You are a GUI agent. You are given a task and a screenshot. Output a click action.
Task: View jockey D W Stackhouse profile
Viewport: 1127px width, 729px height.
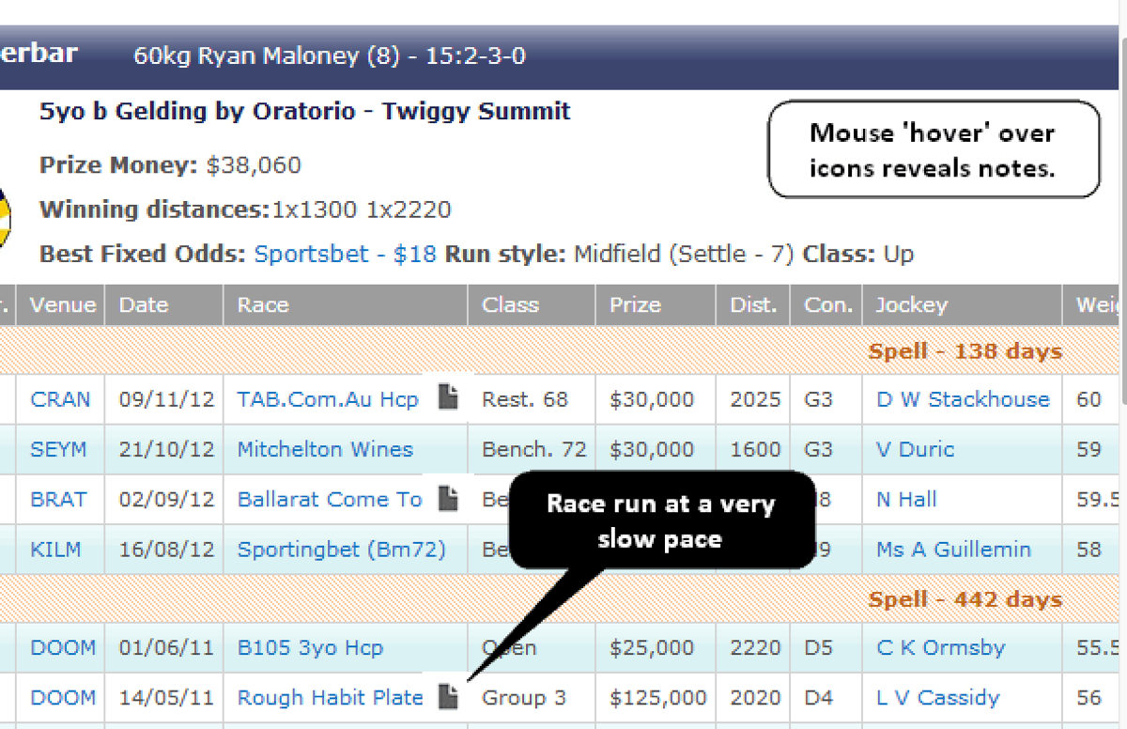point(963,399)
